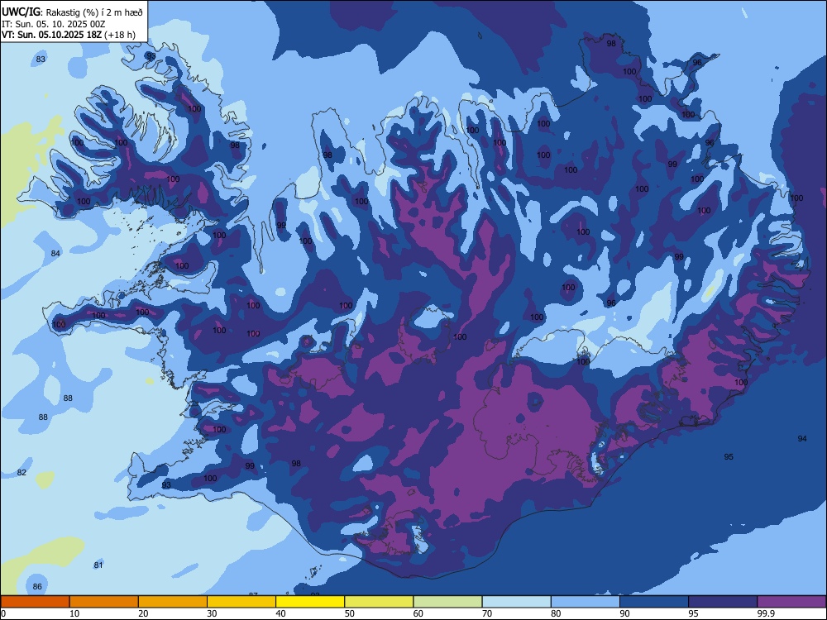827x620 pixels.
Task: Click the legend tick label '90'
Action: click(x=625, y=613)
